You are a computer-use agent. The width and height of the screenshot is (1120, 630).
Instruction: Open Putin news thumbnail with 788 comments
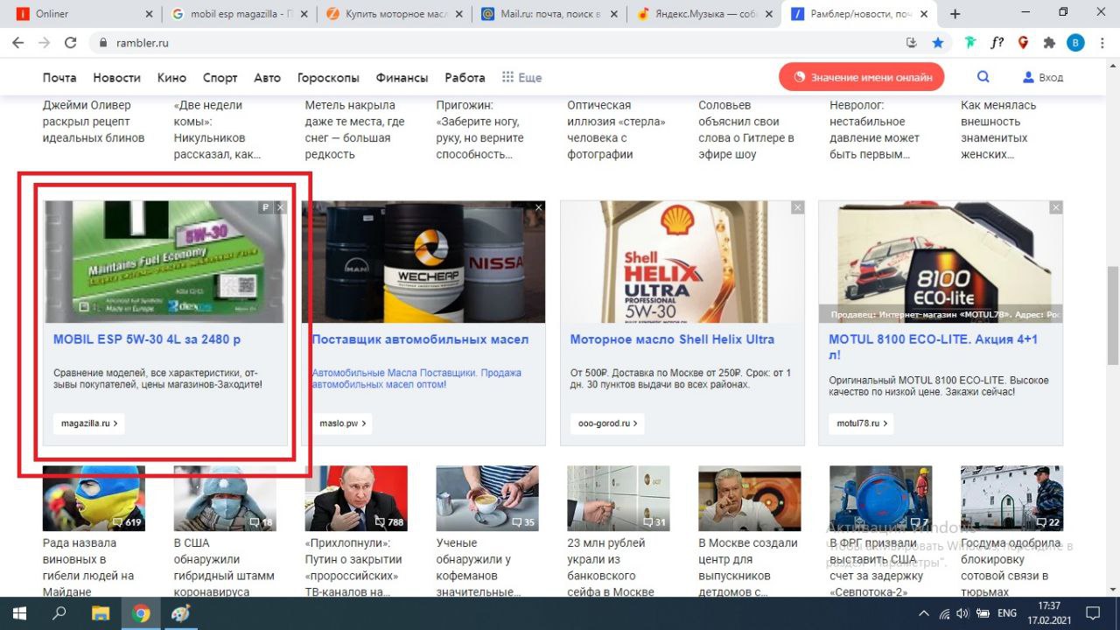coord(356,499)
